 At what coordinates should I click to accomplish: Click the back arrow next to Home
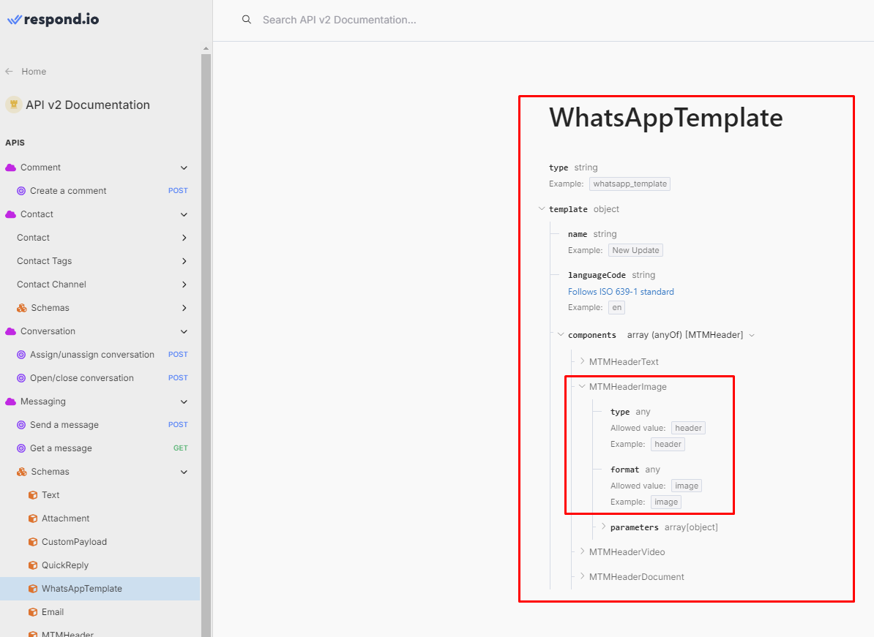pos(9,71)
